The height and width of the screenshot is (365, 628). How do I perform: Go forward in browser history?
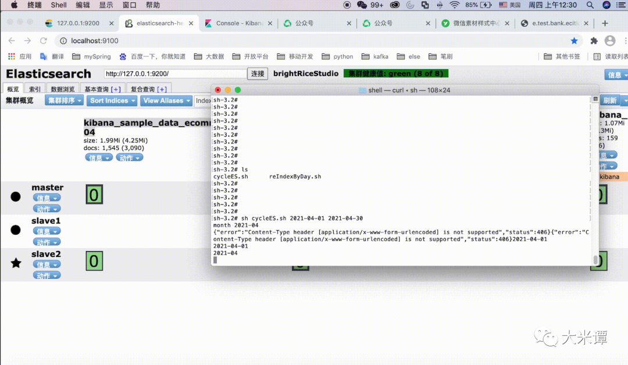[27, 41]
